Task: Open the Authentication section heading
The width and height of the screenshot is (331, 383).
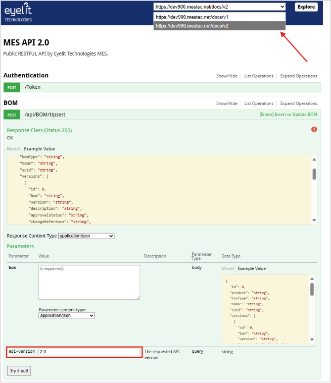Action: (x=26, y=75)
